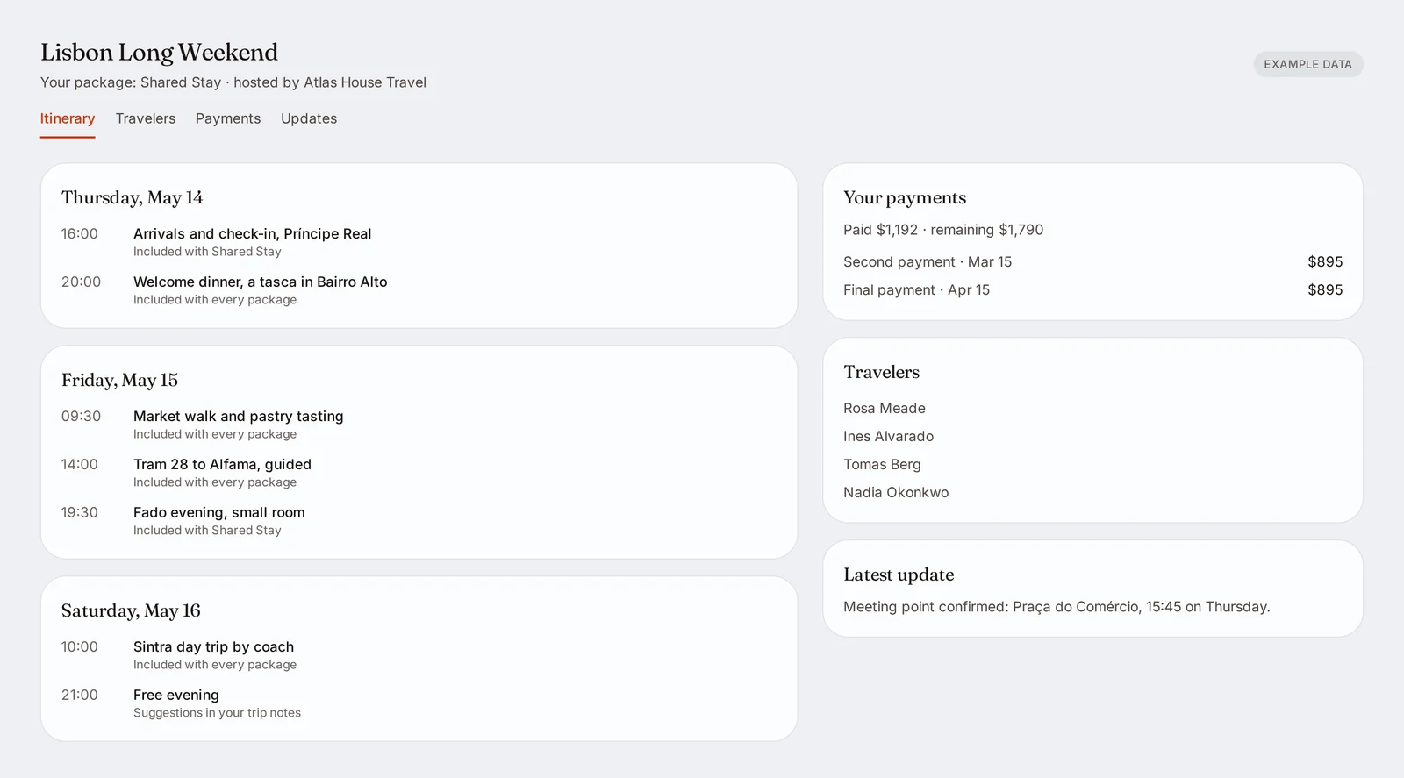Screen dimensions: 1404x778
Task: Click the 14:00 time on Friday
Action: click(79, 464)
